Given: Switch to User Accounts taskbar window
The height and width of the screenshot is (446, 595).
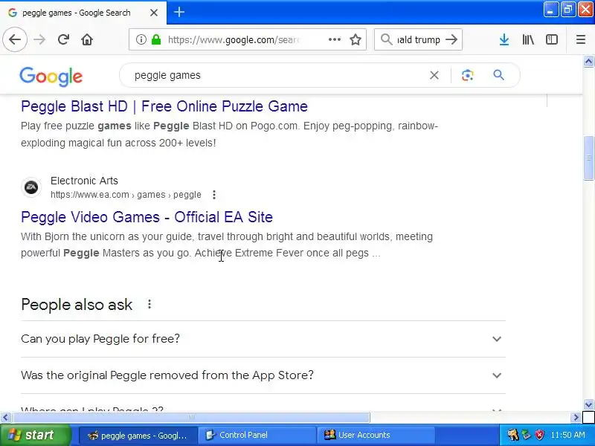Looking at the screenshot, I should coord(376,435).
